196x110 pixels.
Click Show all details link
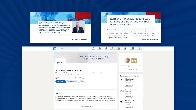pyautogui.click(x=85, y=107)
